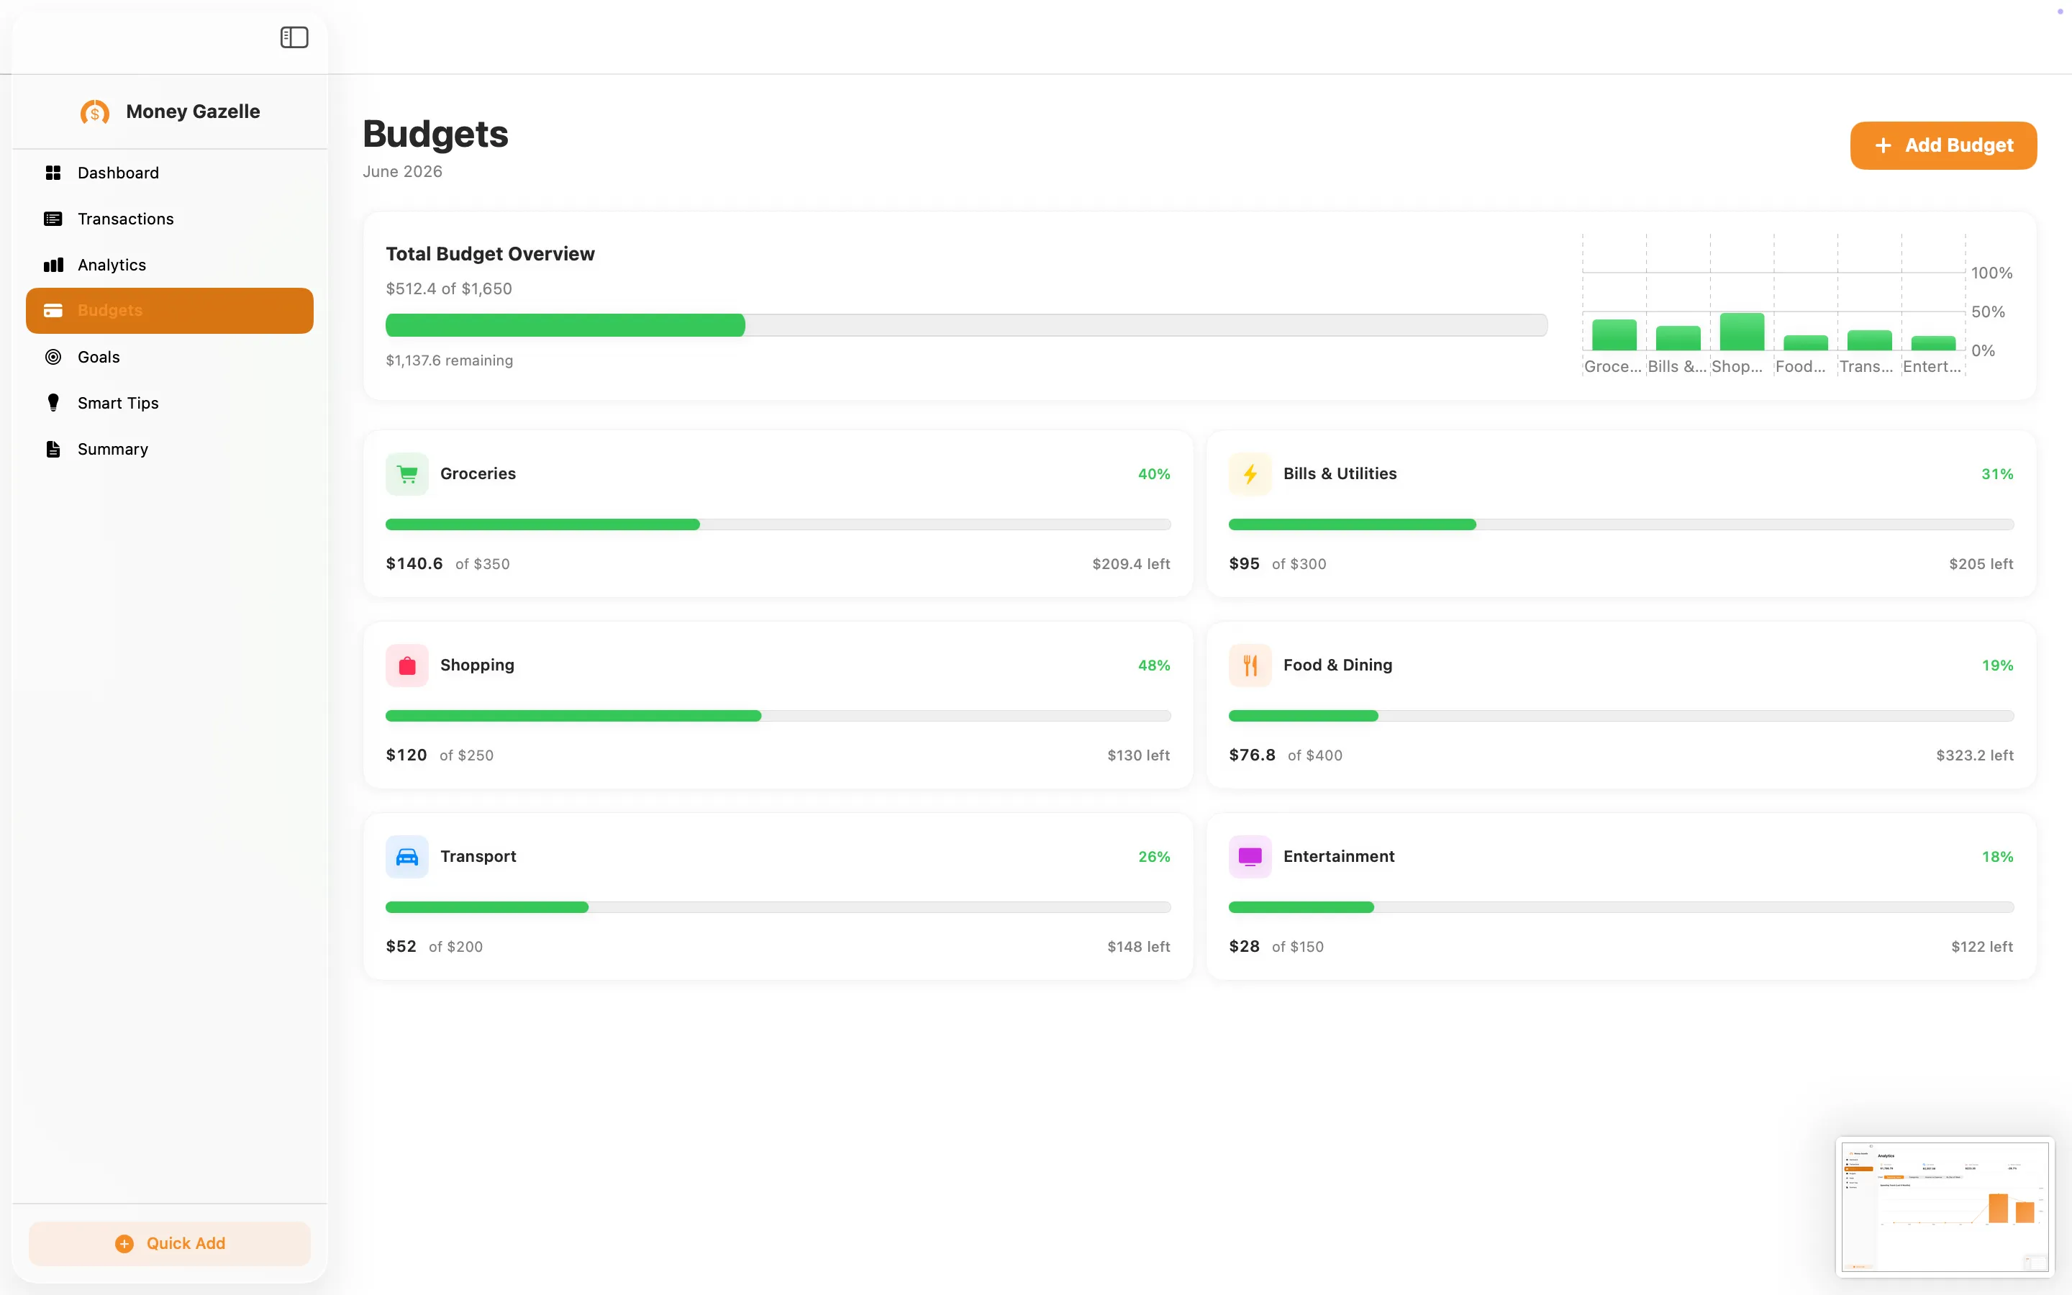Click the Add Budget button
The width and height of the screenshot is (2072, 1295).
pos(1942,145)
